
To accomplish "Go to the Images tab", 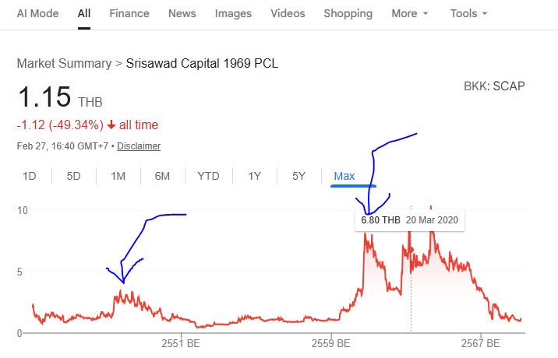I will (233, 14).
